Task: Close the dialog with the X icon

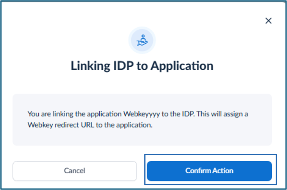Action: point(268,21)
